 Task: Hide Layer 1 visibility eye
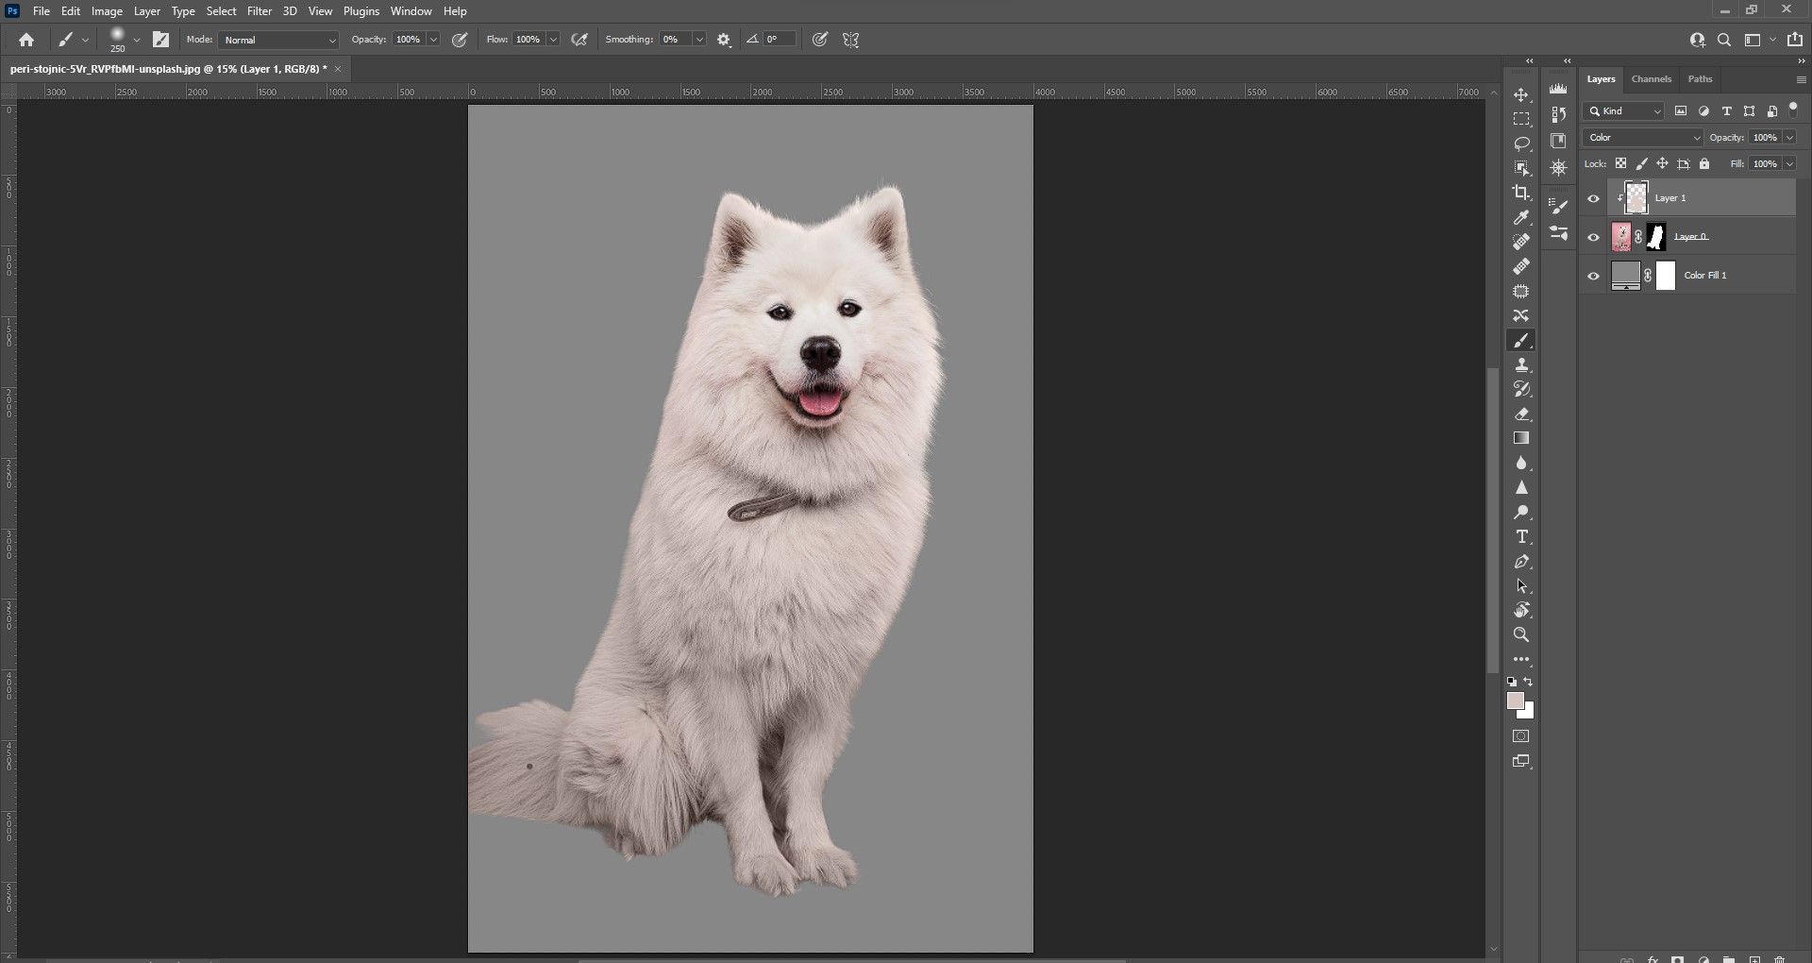pos(1594,198)
